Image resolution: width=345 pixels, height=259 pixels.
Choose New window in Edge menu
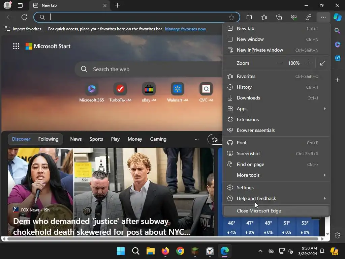[276, 39]
